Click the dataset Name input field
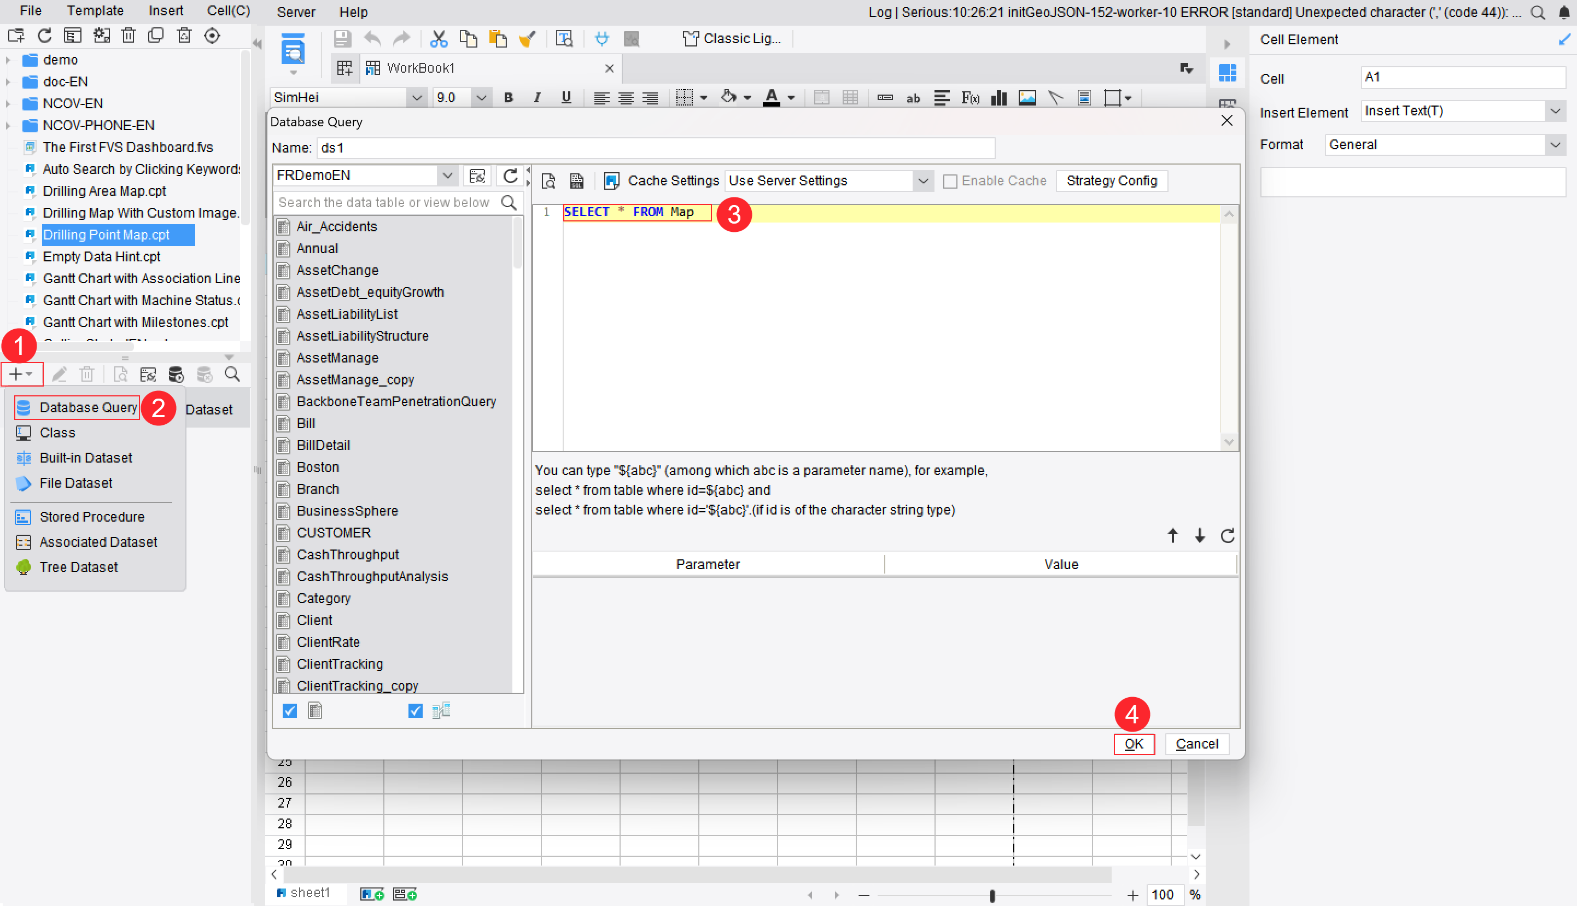 coord(656,148)
